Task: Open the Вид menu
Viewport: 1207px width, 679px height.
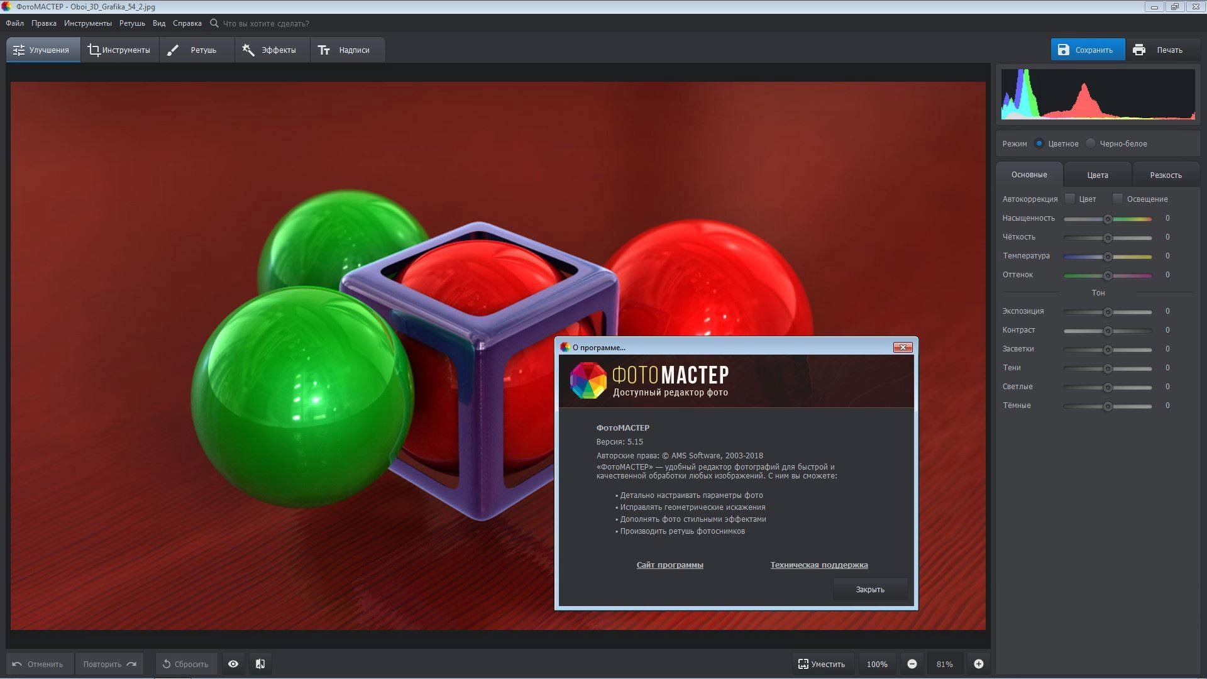Action: (159, 23)
